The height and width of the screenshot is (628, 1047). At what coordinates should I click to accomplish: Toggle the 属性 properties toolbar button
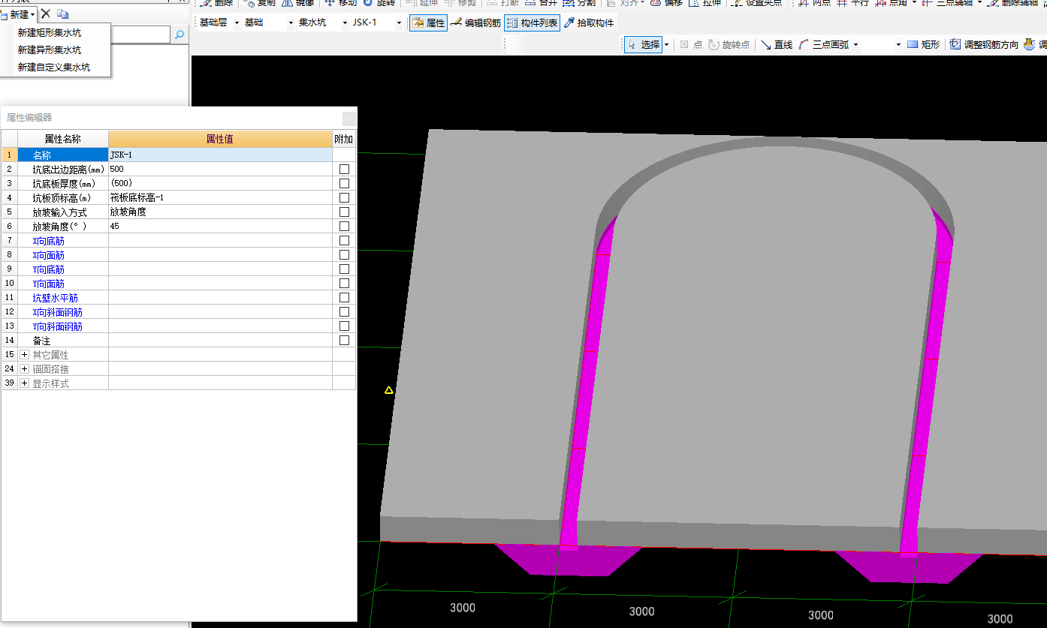tap(428, 23)
